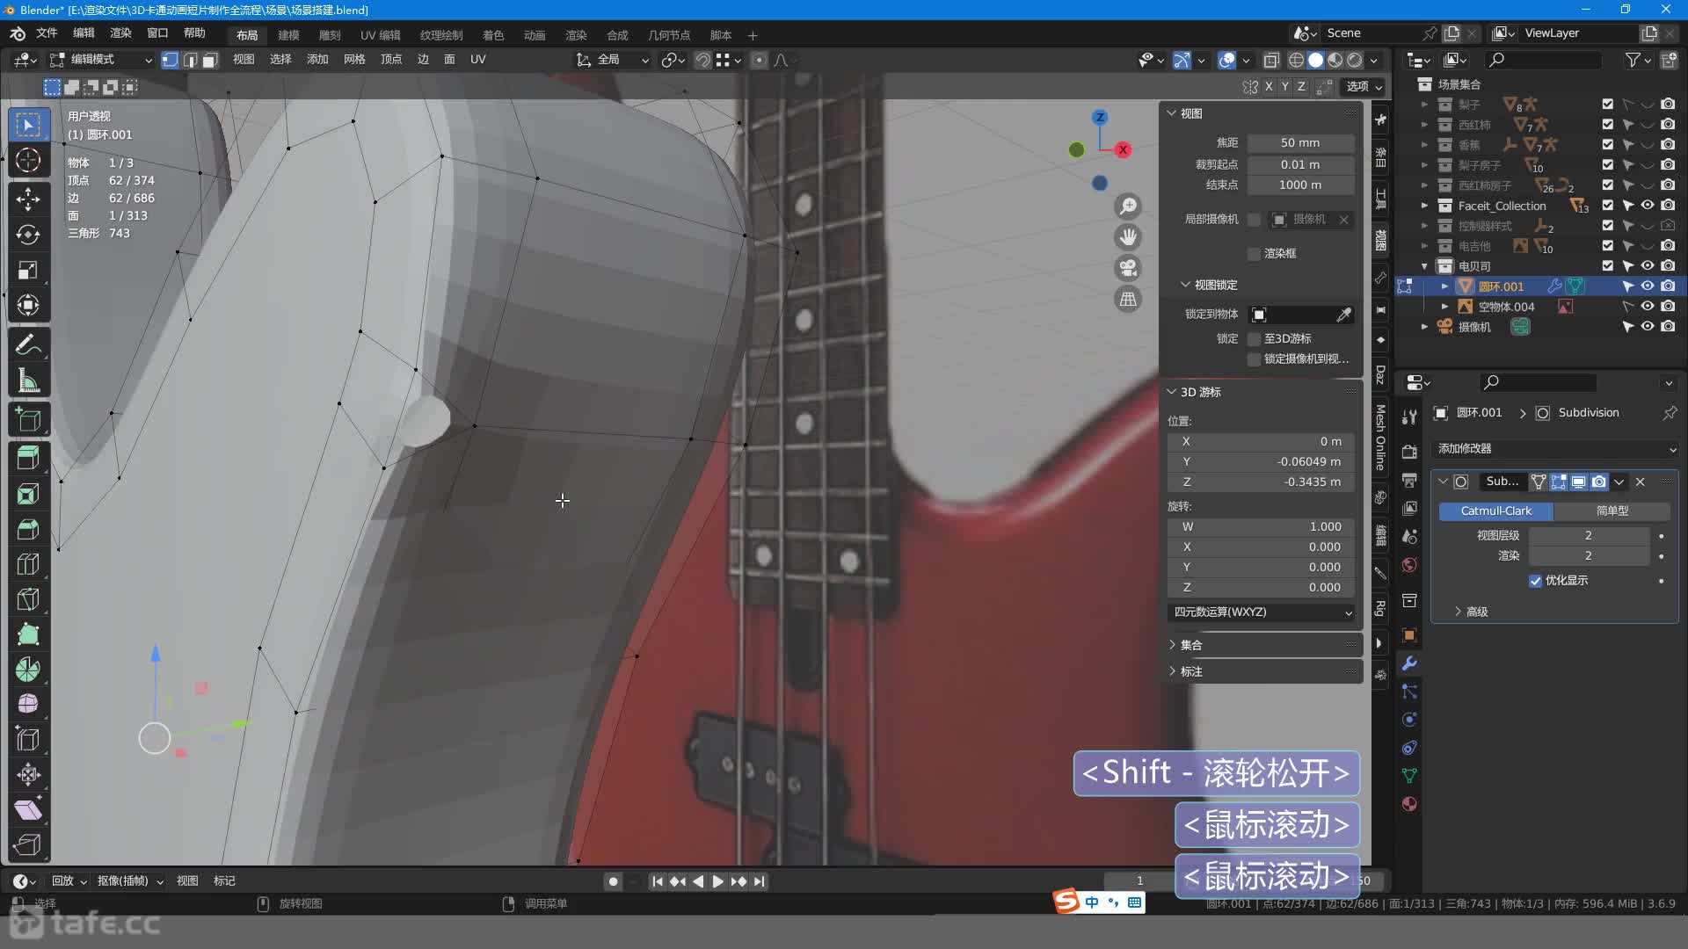This screenshot has height=949, width=1688.
Task: Enable 锁定摄像机到视 checkbox
Action: tap(1255, 359)
